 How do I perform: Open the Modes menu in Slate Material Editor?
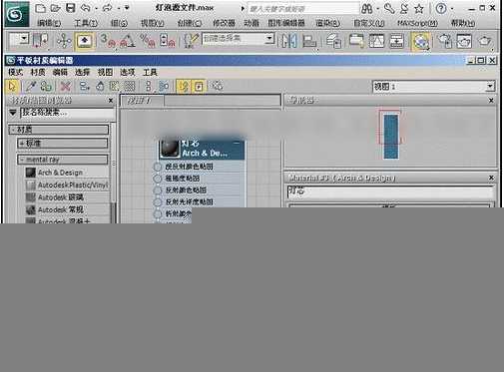[x=15, y=72]
